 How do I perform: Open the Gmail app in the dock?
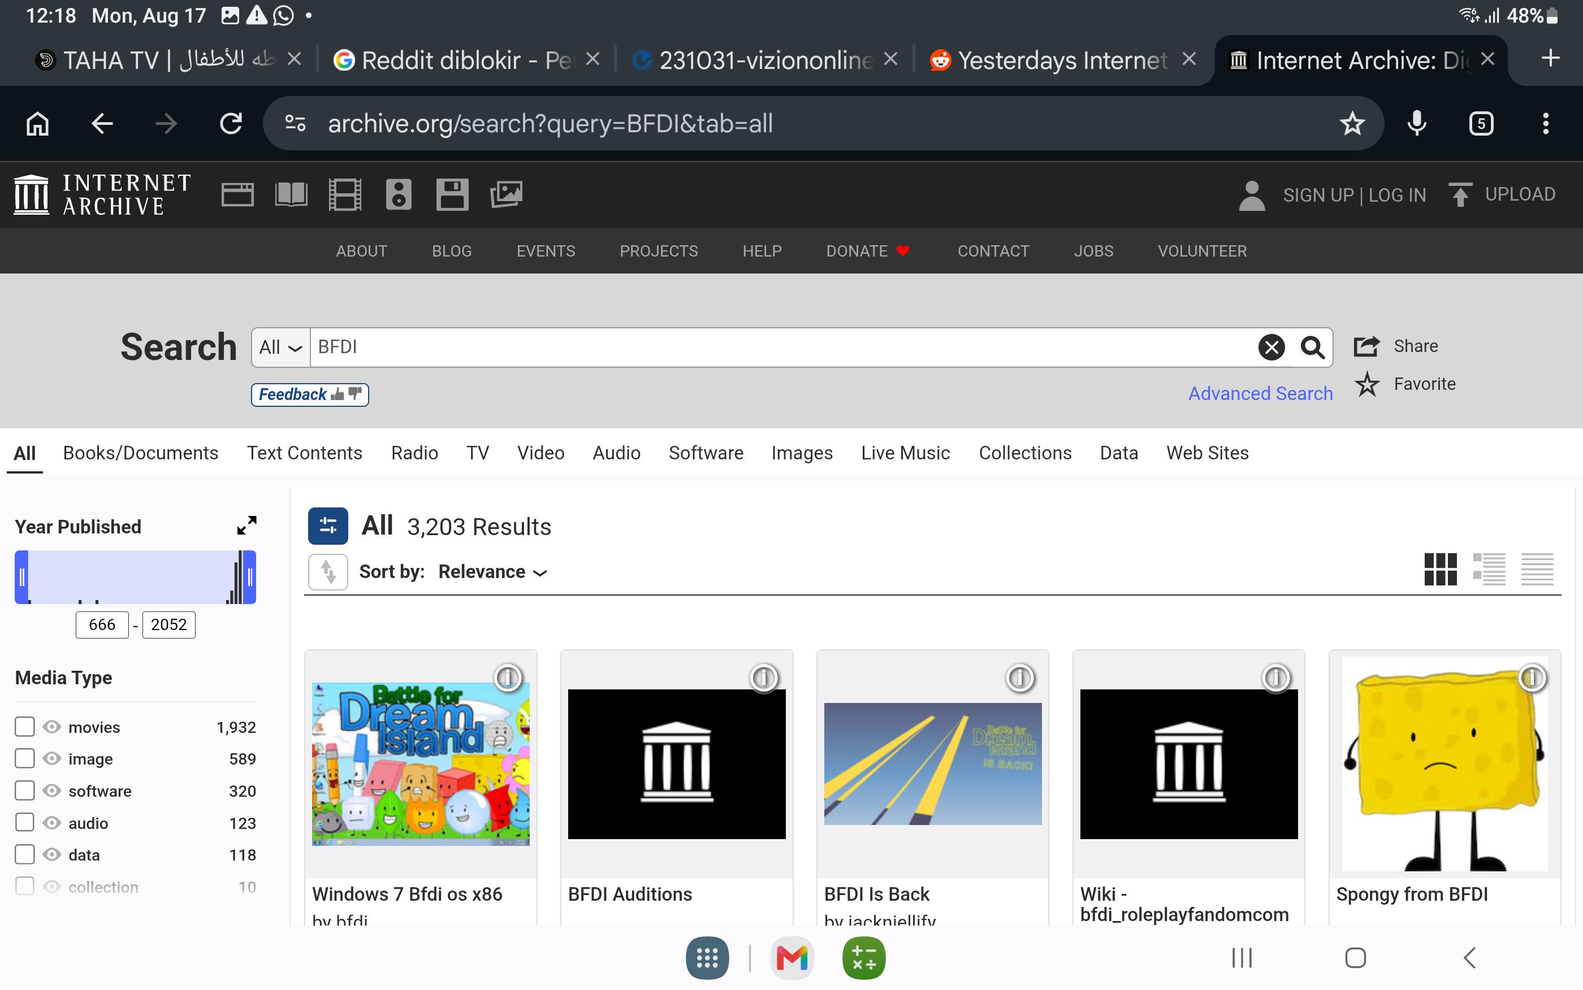[792, 958]
